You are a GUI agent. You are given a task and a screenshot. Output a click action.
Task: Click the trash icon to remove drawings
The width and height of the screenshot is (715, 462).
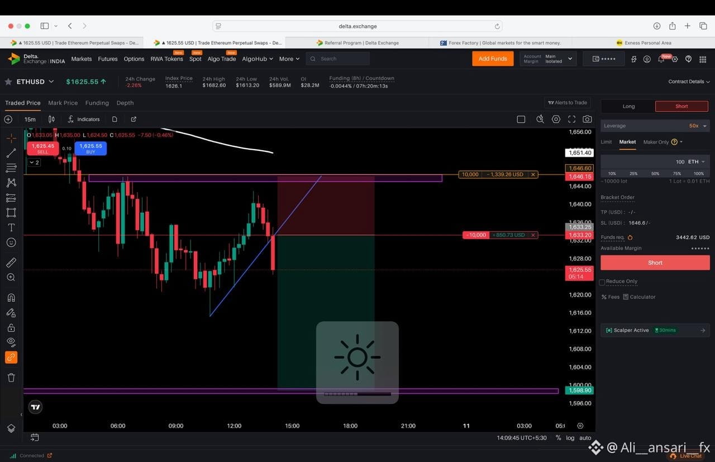(x=11, y=378)
